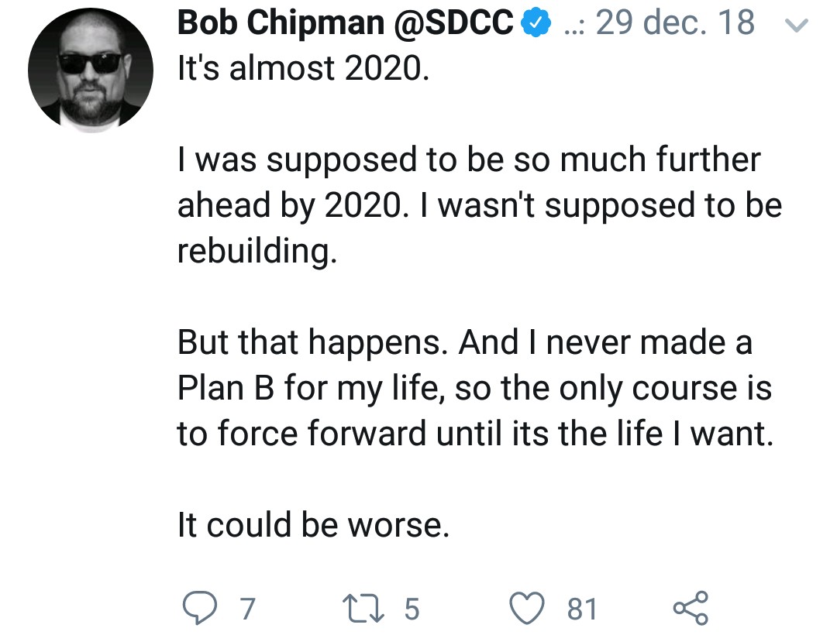Click the paragraph starting "I was supposed"

[x=480, y=205]
